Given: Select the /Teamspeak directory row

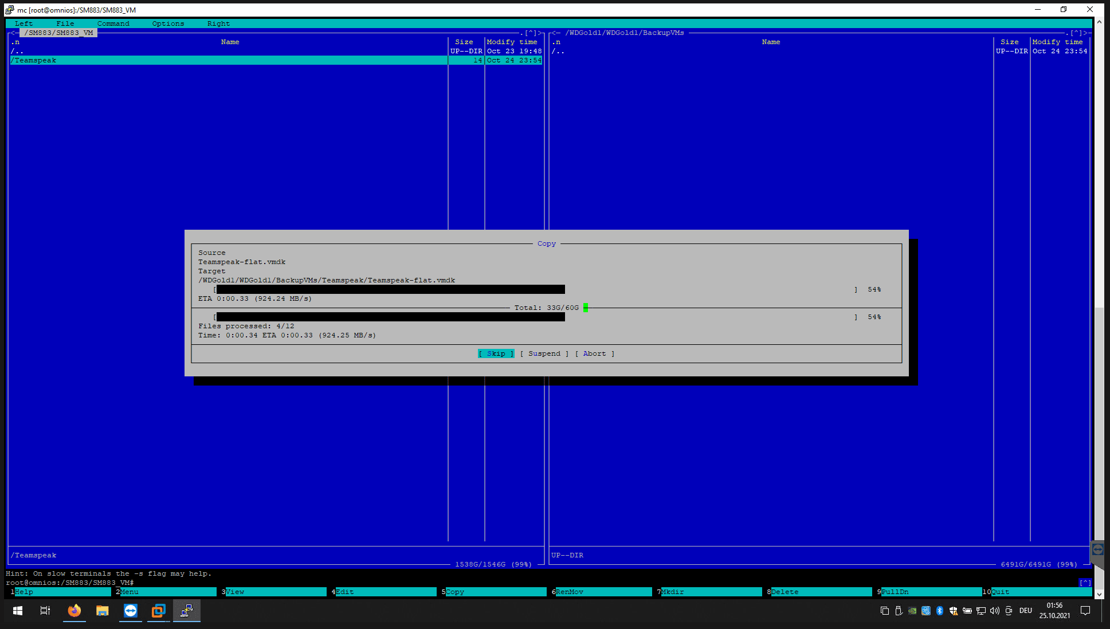Looking at the screenshot, I should pos(276,60).
